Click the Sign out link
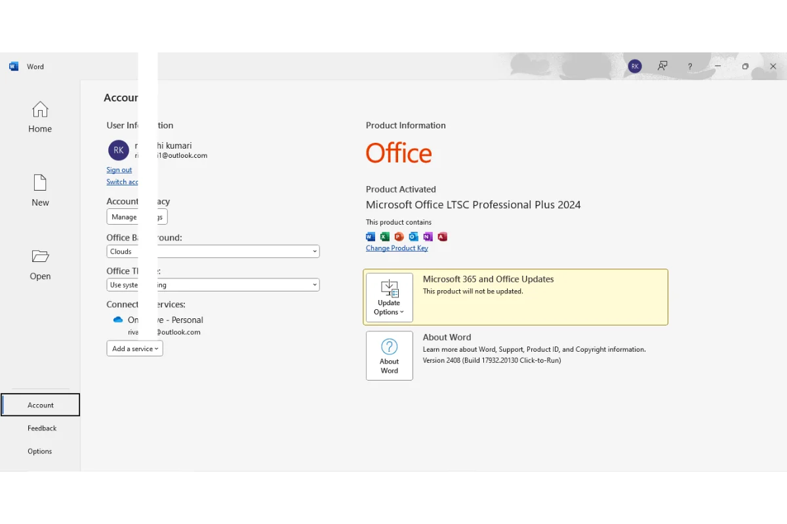The width and height of the screenshot is (787, 524). pos(119,170)
